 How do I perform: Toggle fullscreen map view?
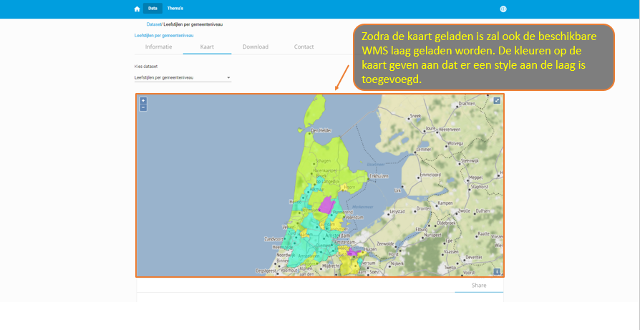click(x=497, y=100)
